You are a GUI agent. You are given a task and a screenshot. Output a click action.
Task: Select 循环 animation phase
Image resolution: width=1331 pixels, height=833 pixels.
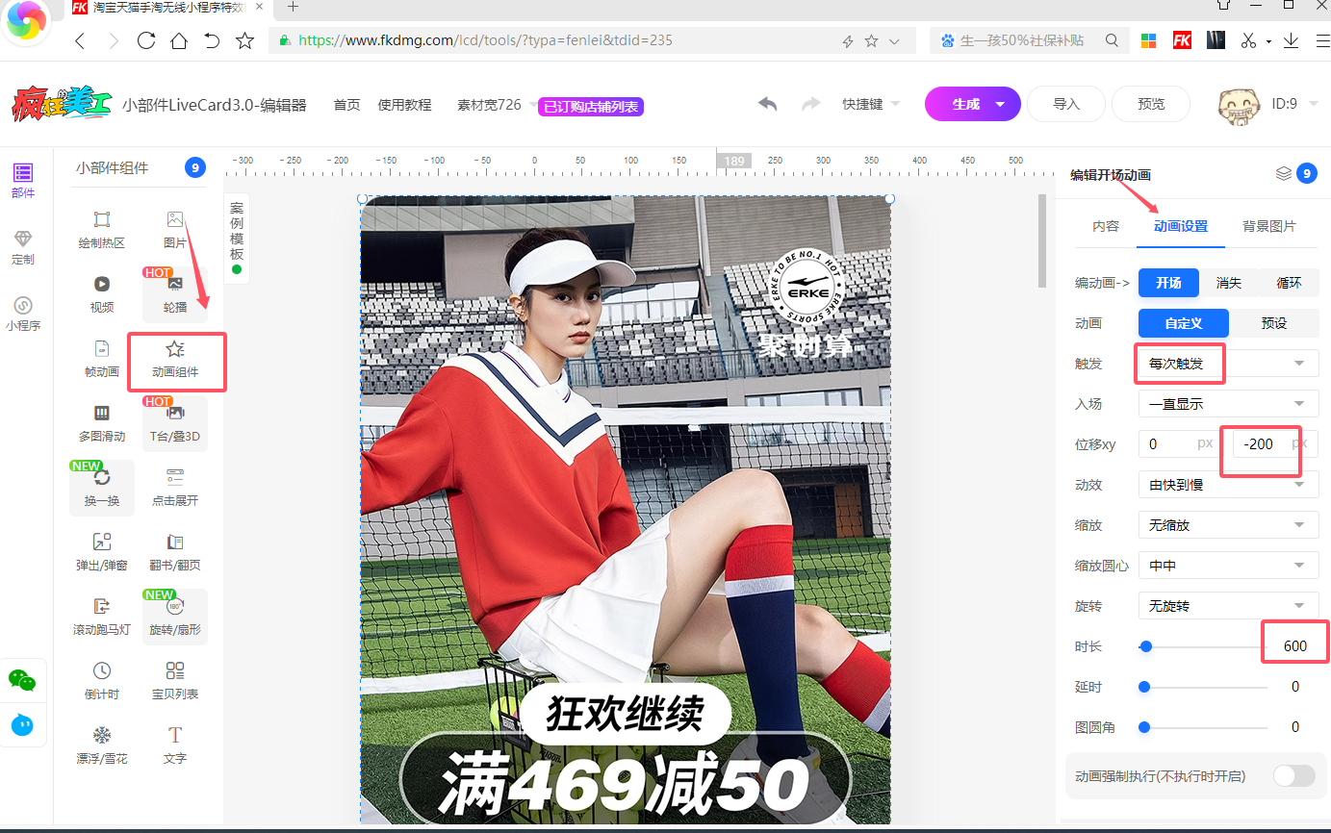tap(1289, 283)
